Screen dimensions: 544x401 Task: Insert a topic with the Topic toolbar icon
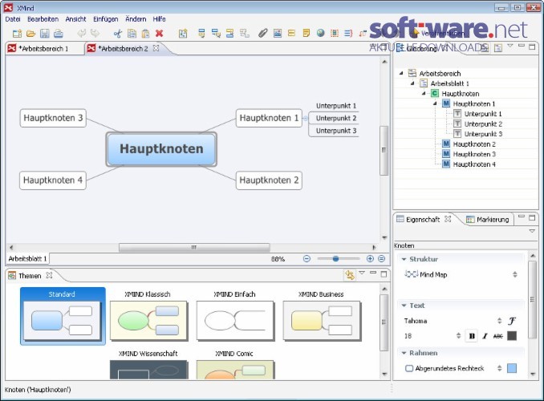[201, 34]
